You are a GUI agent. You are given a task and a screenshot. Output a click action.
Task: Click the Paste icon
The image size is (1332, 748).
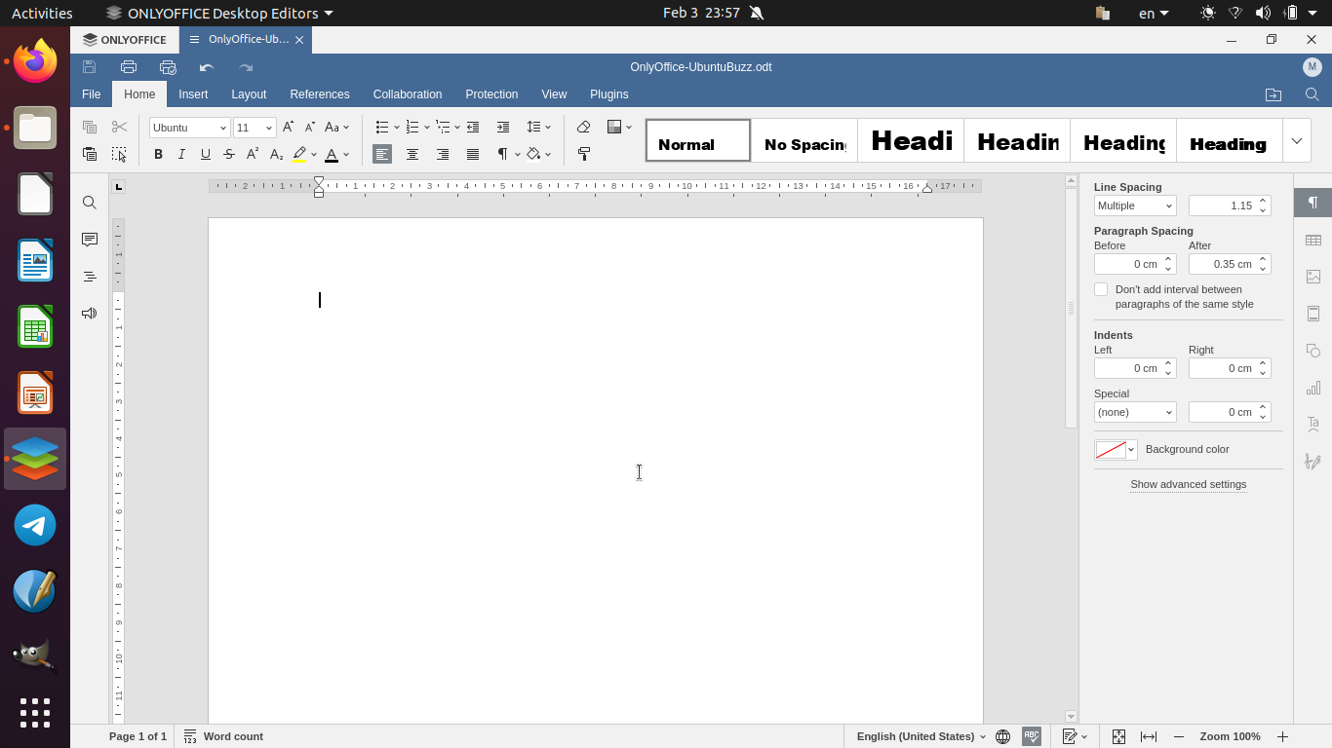click(90, 154)
